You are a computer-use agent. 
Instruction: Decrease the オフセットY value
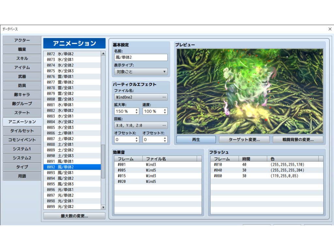pos(165,141)
